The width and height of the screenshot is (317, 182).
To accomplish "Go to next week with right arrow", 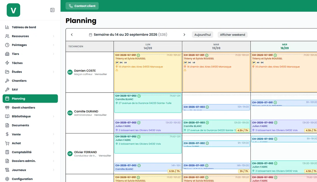I will tap(184, 35).
